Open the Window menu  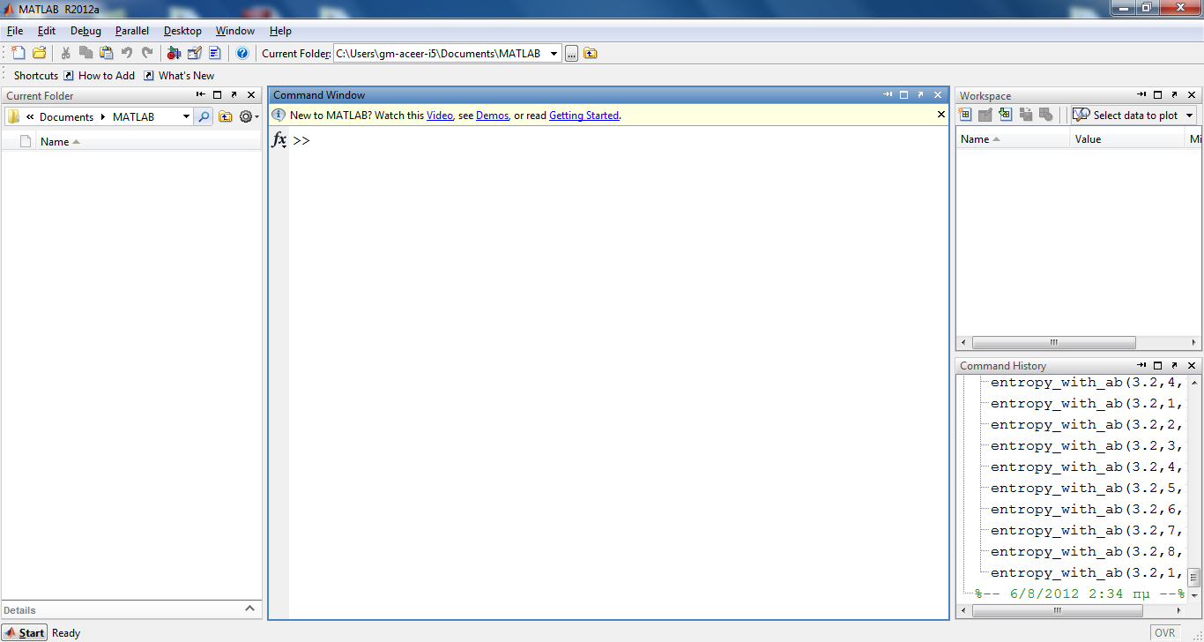click(235, 31)
